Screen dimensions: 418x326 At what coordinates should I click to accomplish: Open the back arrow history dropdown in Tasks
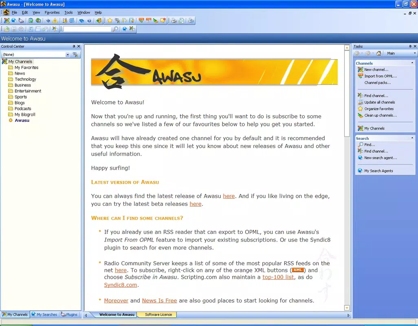click(x=362, y=53)
